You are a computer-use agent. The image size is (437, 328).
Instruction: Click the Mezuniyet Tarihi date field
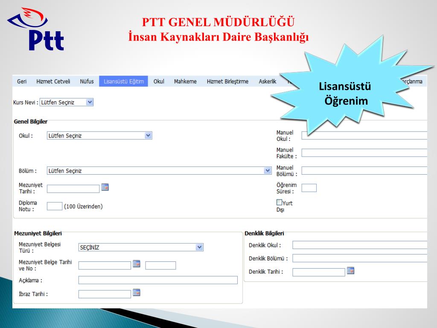[73, 189]
